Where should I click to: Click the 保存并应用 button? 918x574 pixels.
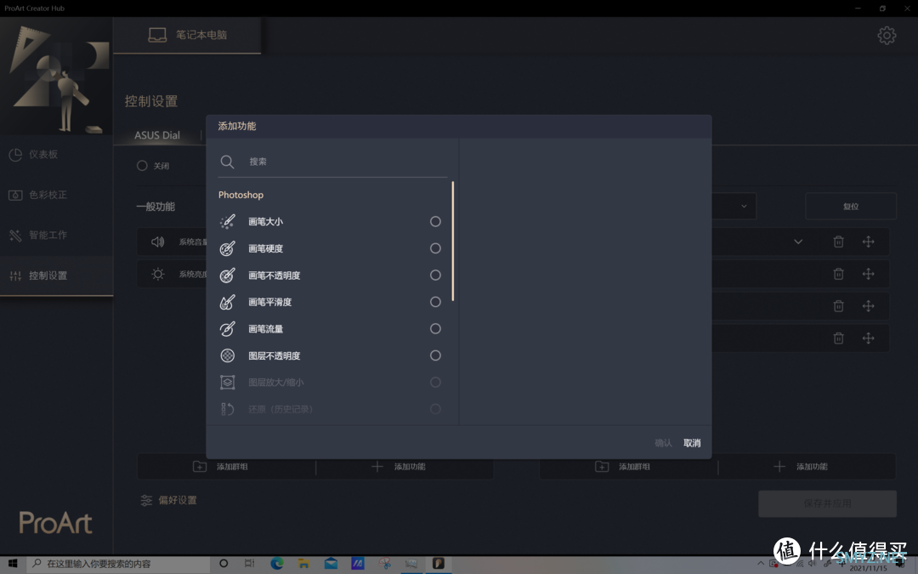point(827,503)
